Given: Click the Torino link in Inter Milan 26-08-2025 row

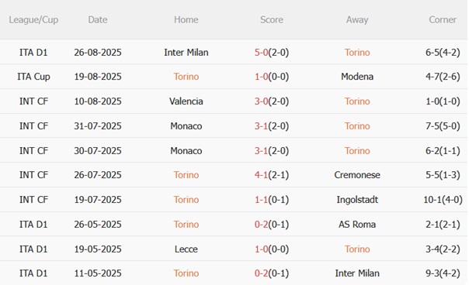Looking at the screenshot, I should [x=357, y=53].
